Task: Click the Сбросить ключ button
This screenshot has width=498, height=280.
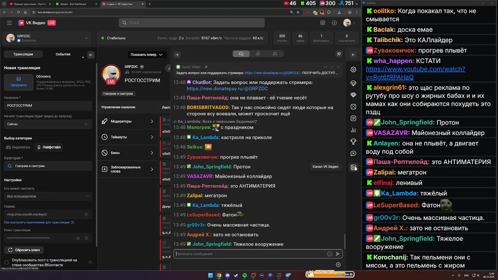Action: pyautogui.click(x=24, y=250)
